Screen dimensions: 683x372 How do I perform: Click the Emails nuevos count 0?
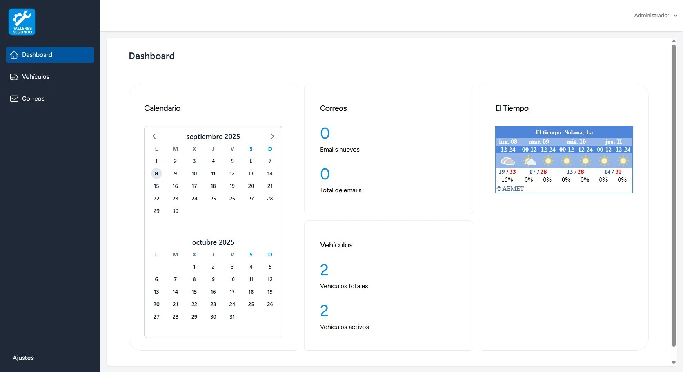(x=325, y=134)
